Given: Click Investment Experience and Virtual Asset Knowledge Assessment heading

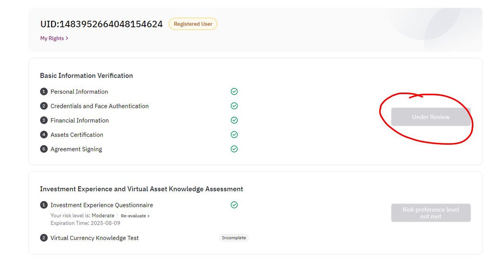Looking at the screenshot, I should (142, 189).
